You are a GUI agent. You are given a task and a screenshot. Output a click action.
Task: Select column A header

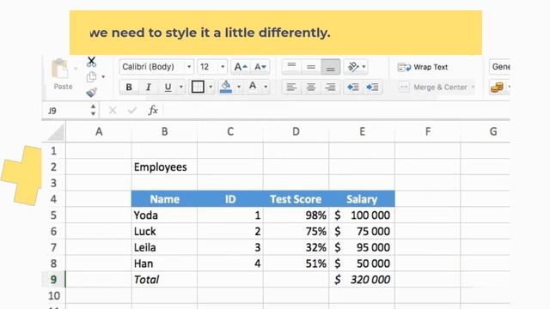click(x=99, y=131)
